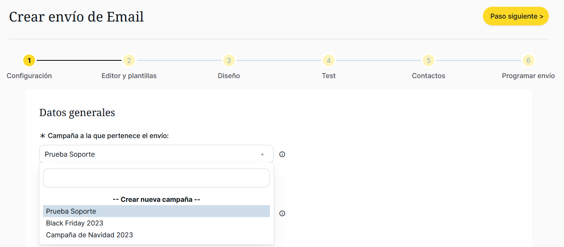Click step circle number 4
Image resolution: width=564 pixels, height=247 pixels.
click(329, 61)
